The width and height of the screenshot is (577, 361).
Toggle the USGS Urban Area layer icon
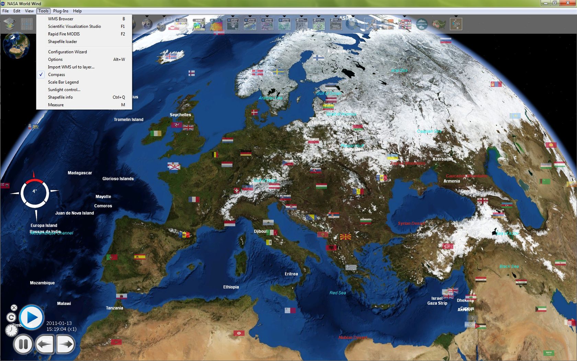pyautogui.click(x=336, y=24)
